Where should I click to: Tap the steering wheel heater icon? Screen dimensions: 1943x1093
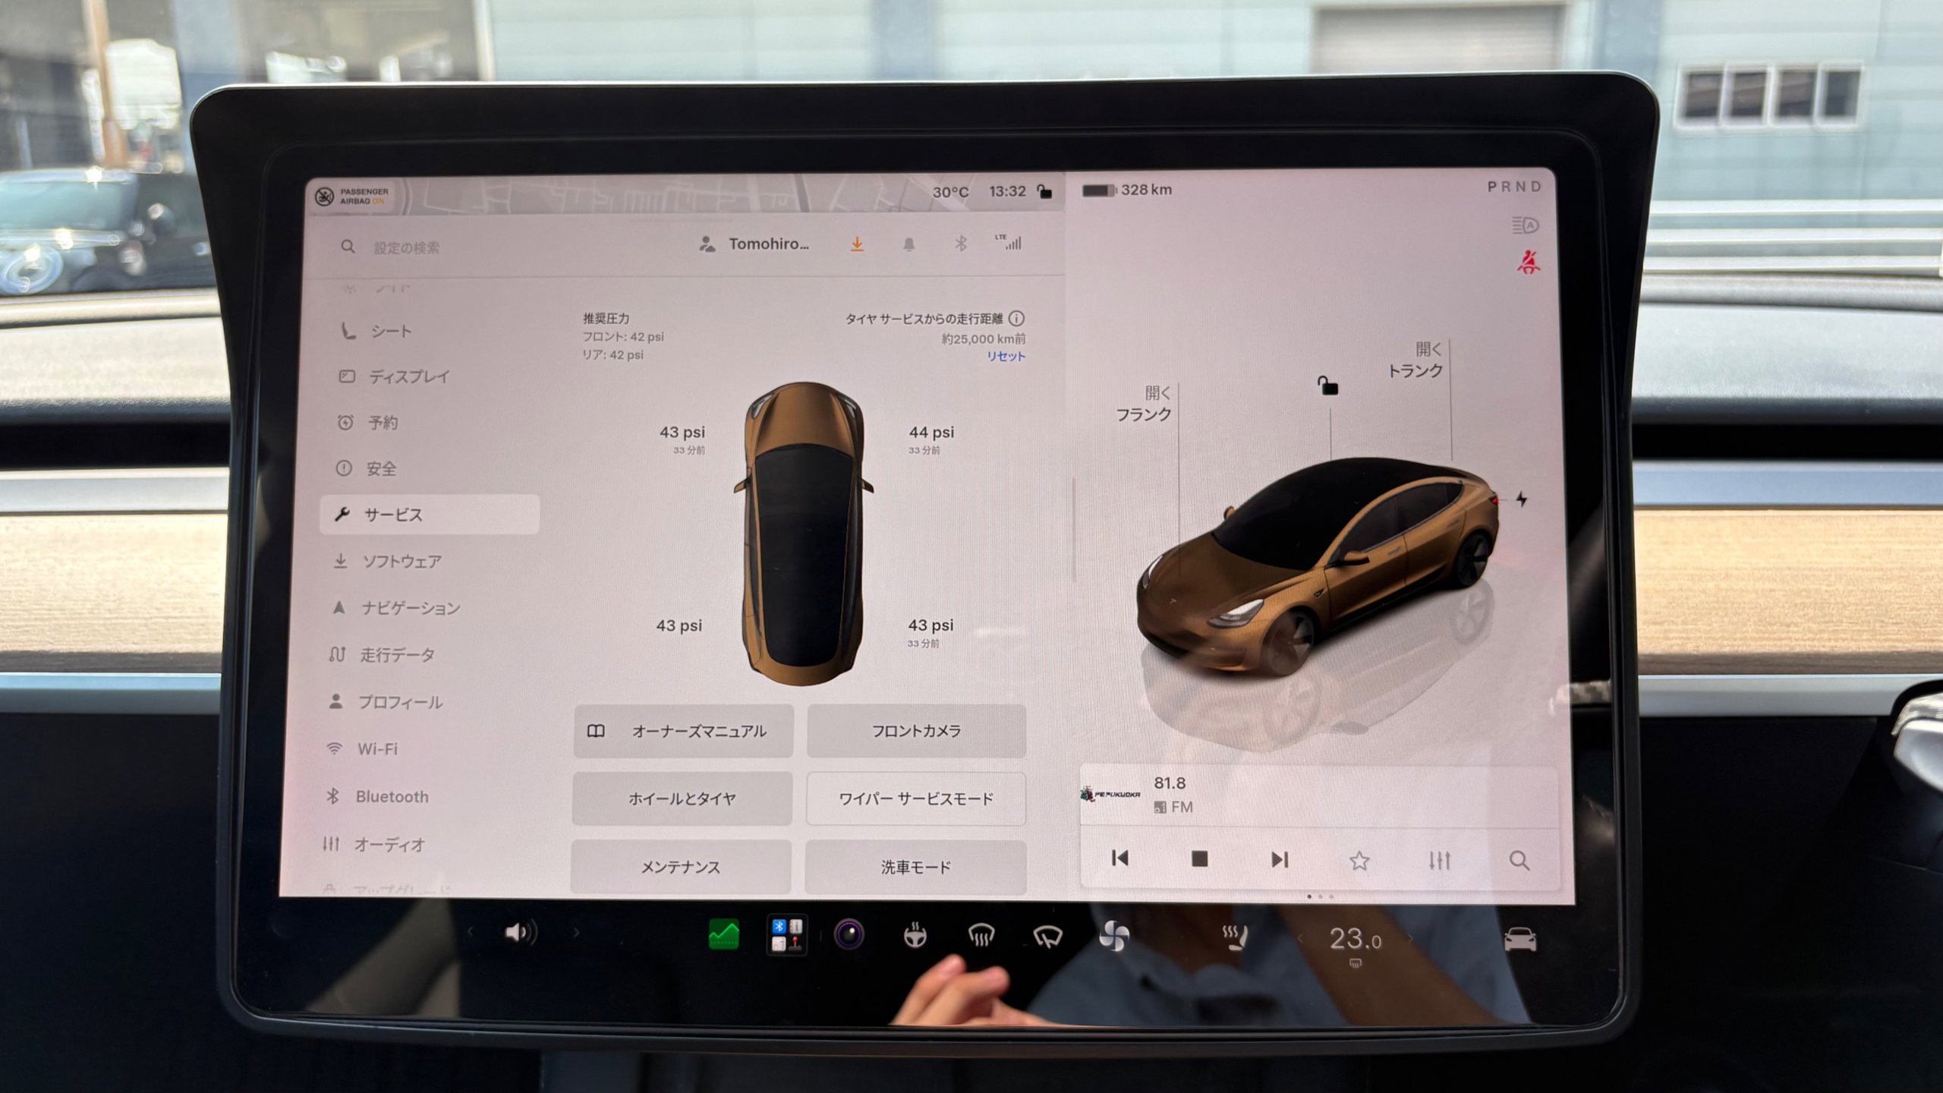tap(915, 936)
